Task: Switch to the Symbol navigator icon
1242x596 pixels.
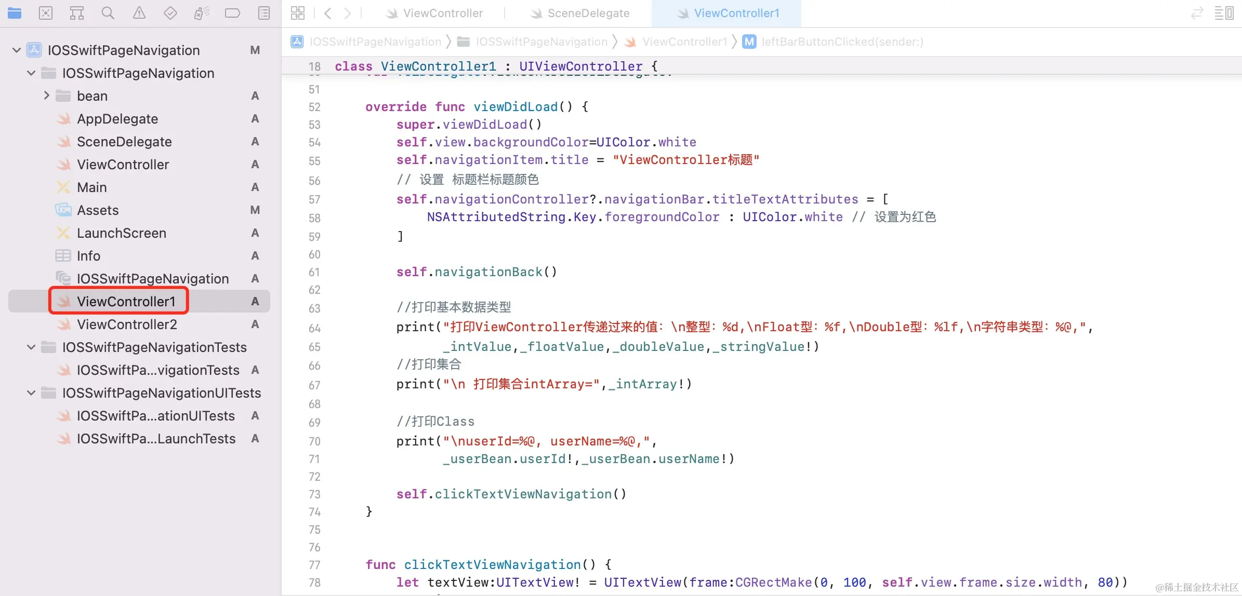Action: click(x=77, y=13)
